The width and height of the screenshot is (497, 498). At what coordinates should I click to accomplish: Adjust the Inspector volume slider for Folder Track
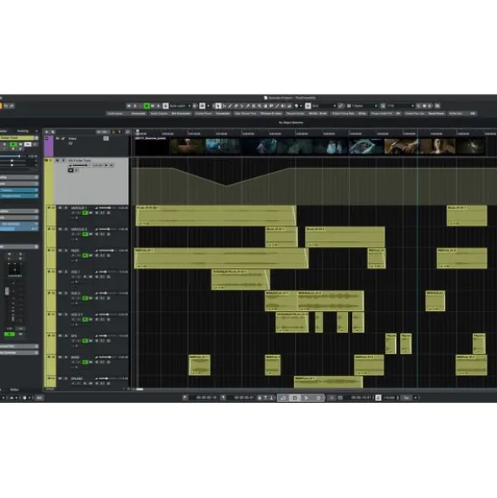(x=13, y=156)
